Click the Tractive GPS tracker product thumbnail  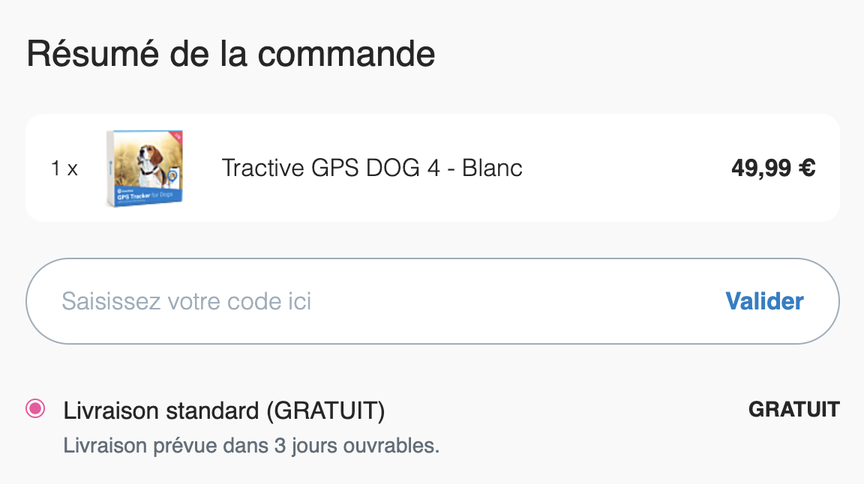[145, 169]
